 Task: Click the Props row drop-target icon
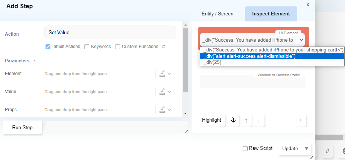click(x=163, y=110)
